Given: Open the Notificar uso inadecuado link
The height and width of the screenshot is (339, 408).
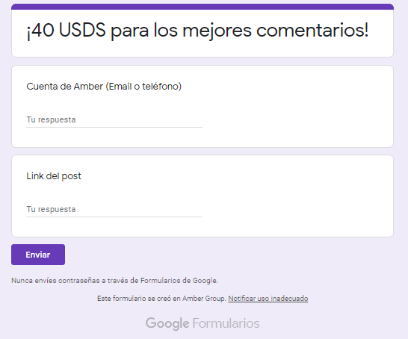Looking at the screenshot, I should coord(268,299).
